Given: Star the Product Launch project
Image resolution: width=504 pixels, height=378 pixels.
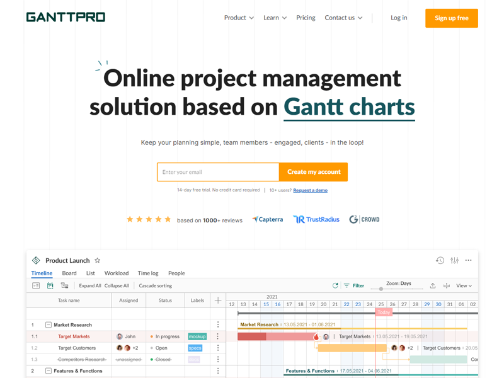Looking at the screenshot, I should pyautogui.click(x=98, y=260).
